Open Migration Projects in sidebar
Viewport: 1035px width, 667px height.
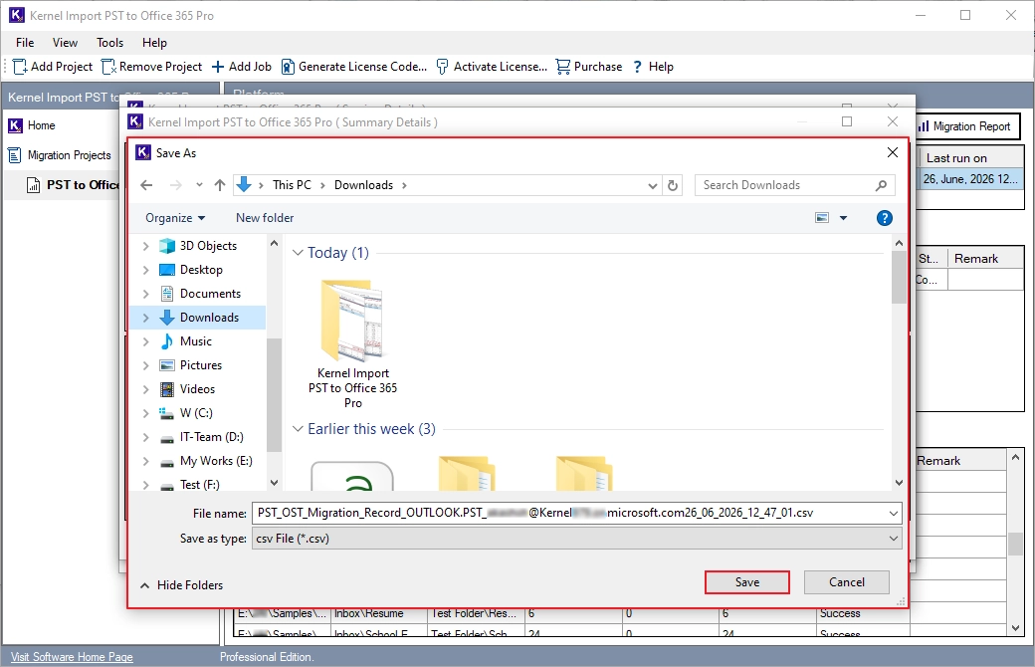click(x=60, y=155)
